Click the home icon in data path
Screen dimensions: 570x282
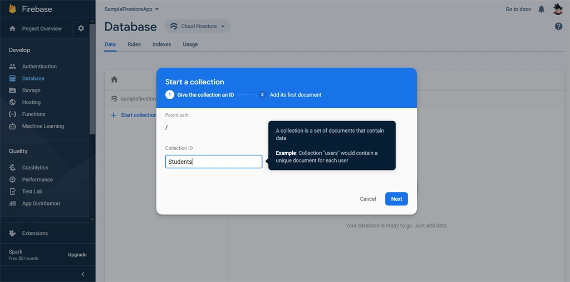(114, 79)
